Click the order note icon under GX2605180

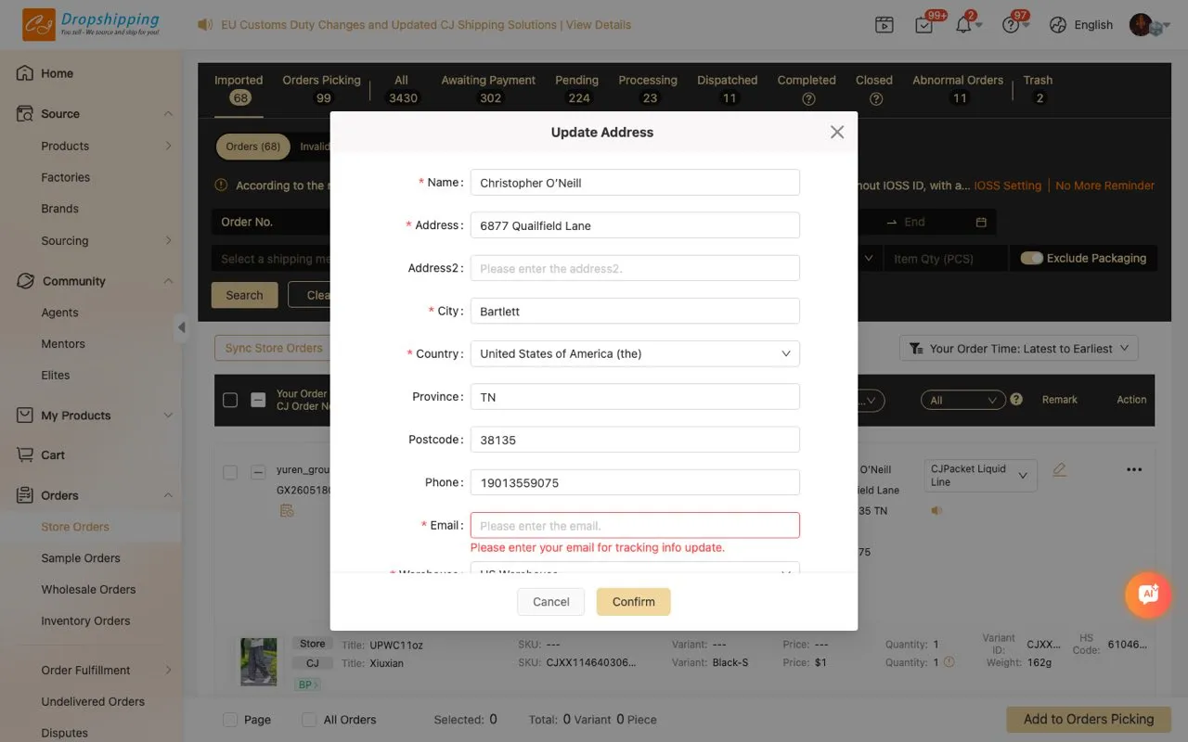click(287, 511)
